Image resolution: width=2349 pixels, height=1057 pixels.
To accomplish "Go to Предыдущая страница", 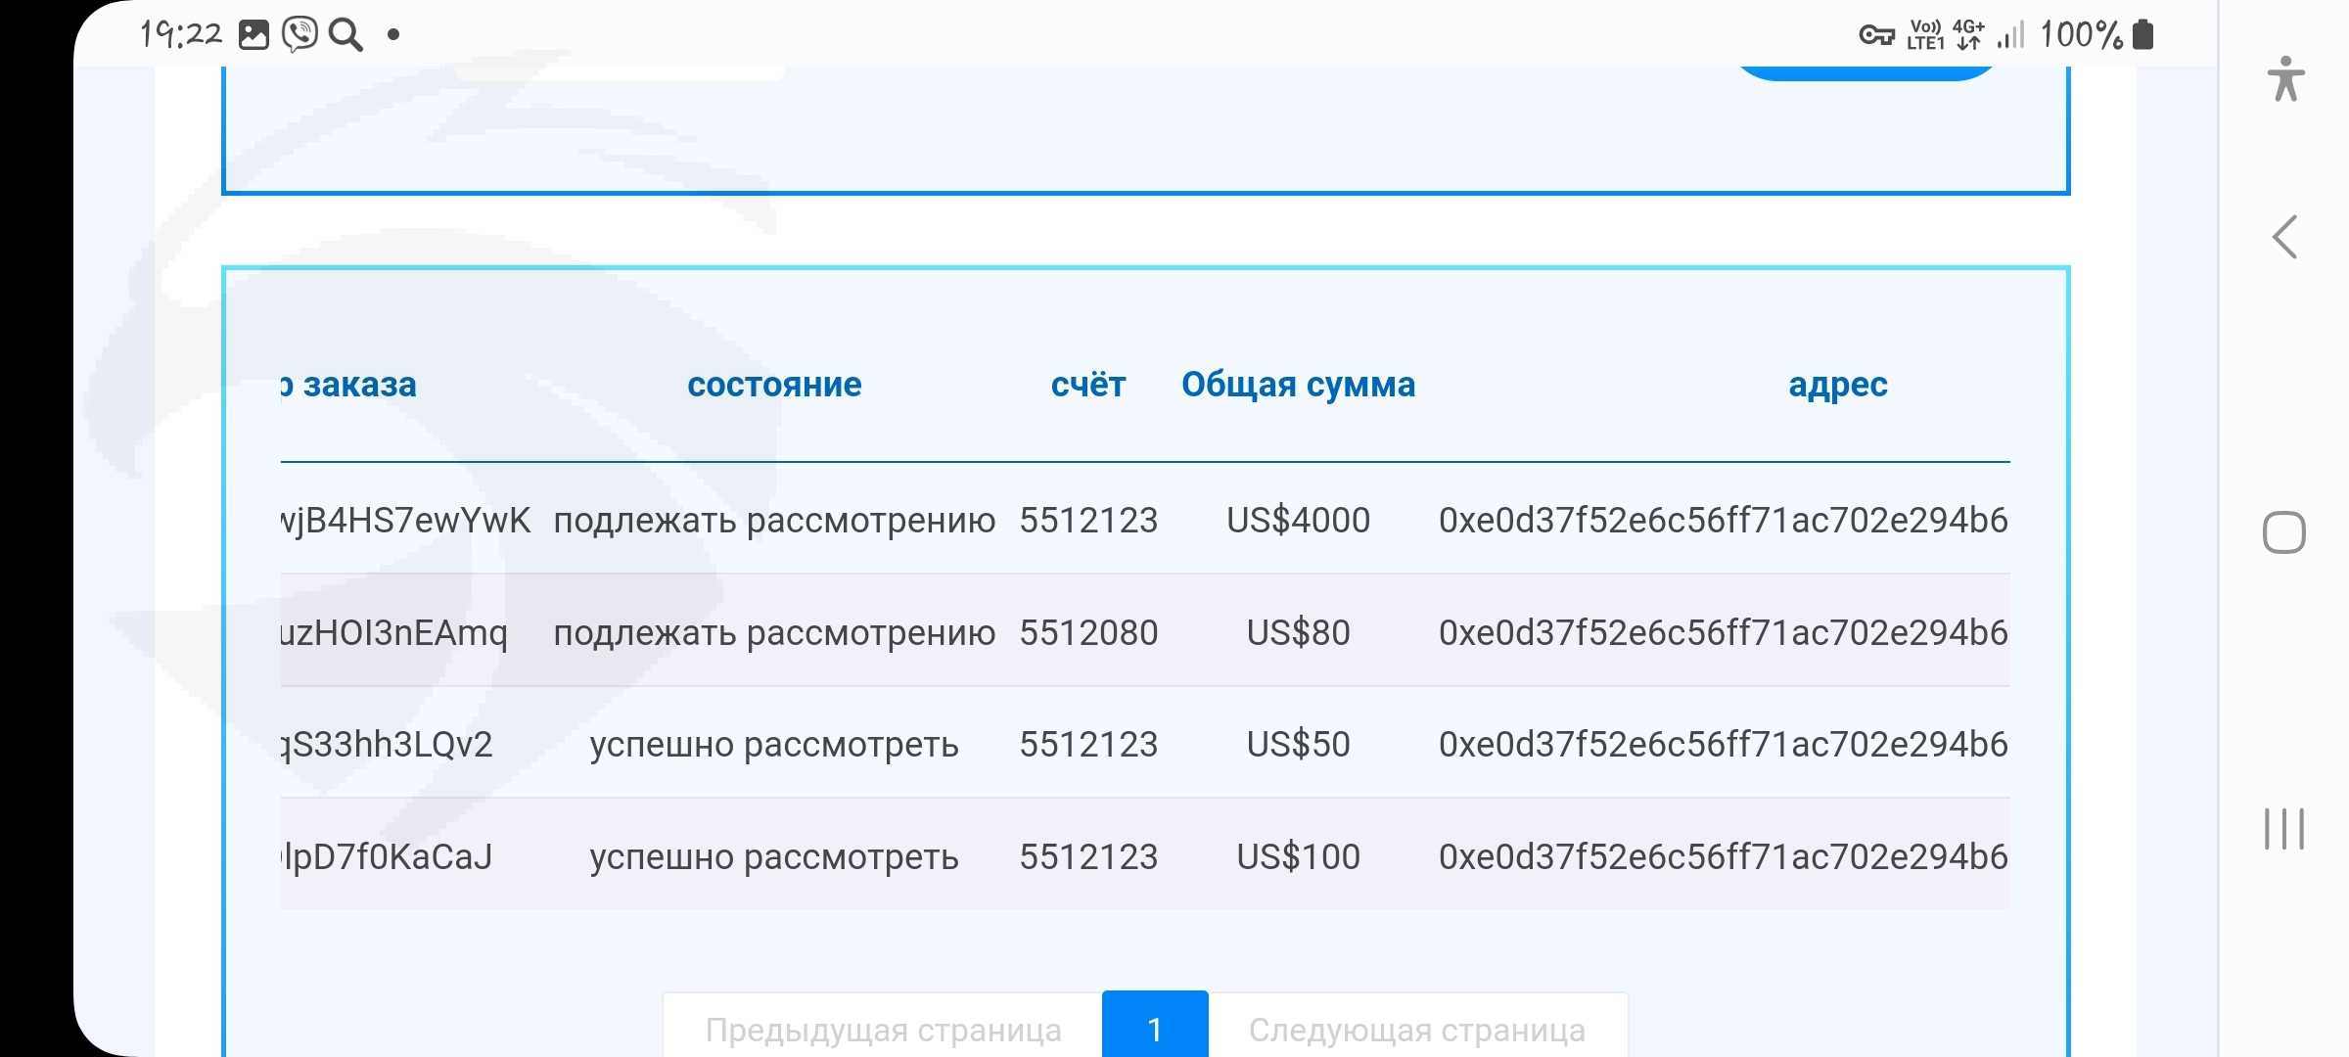I will point(883,1030).
